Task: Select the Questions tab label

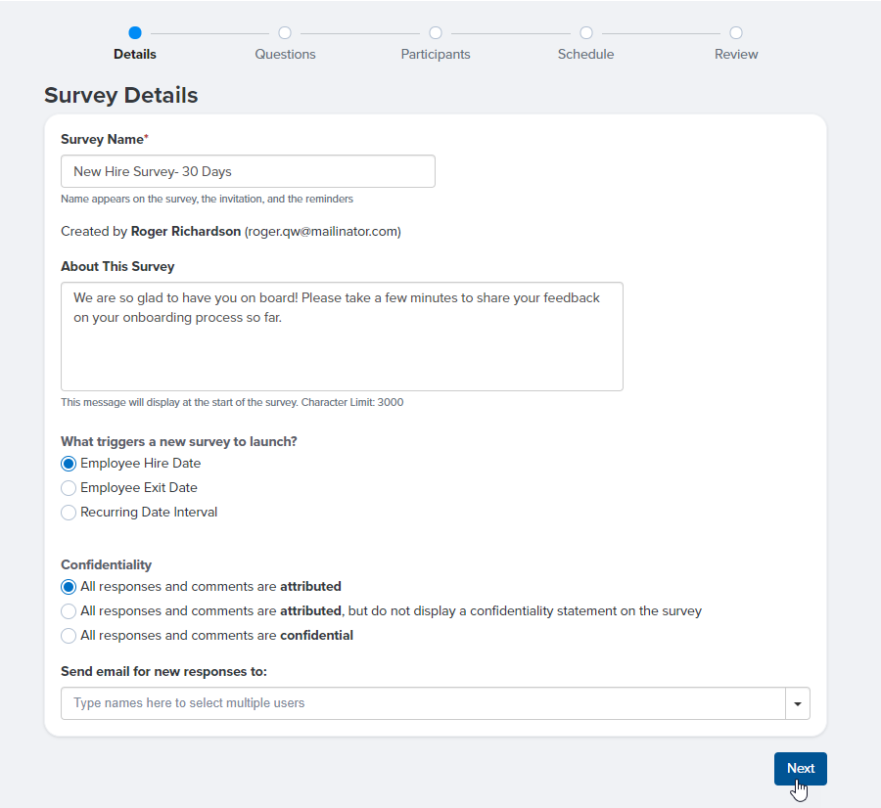Action: pyautogui.click(x=285, y=54)
